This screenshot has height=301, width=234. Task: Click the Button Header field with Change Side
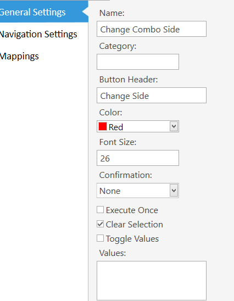point(152,96)
